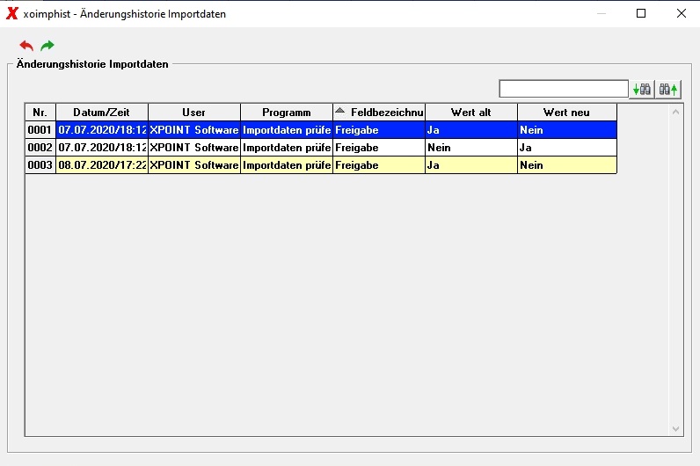The height and width of the screenshot is (466, 700).
Task: Click the Programm column header
Action: (287, 113)
